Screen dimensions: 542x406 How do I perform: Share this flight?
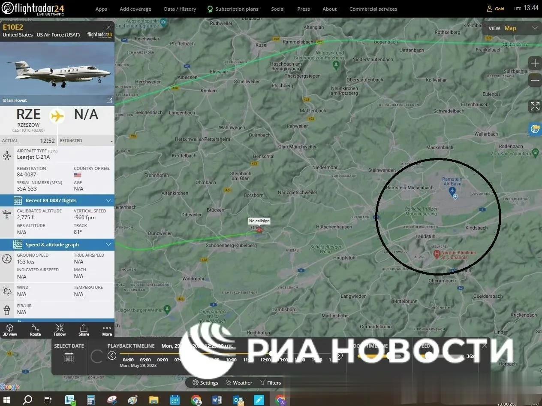[x=84, y=330]
